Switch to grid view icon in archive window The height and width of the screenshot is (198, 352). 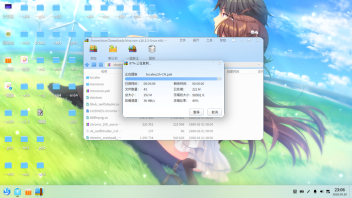[x=101, y=65]
